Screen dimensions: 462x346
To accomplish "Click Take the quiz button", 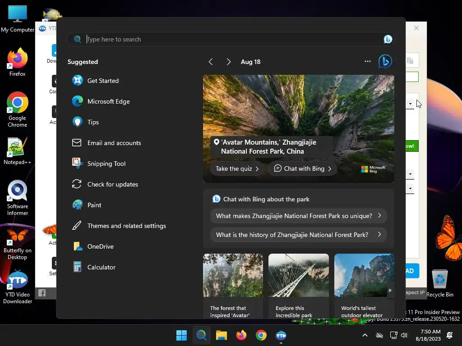I will pos(237,168).
